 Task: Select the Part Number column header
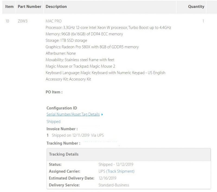(30, 7)
